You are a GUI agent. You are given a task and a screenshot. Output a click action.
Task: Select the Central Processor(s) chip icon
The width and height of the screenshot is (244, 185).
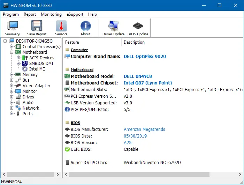click(18, 47)
